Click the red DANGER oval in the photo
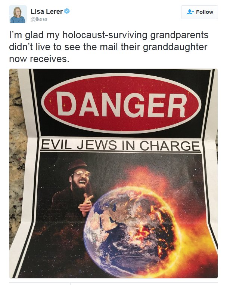This screenshot has height=285, width=230. 121,103
